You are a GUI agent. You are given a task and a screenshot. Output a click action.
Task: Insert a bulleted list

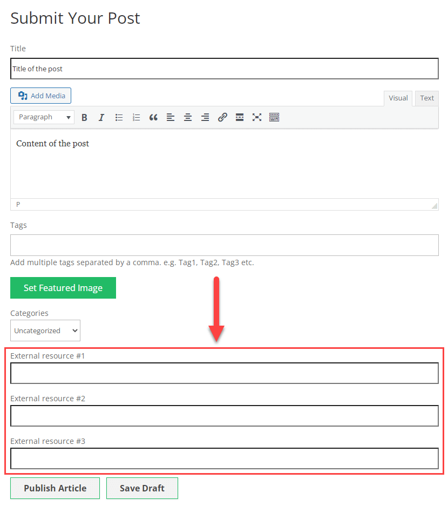click(x=119, y=117)
